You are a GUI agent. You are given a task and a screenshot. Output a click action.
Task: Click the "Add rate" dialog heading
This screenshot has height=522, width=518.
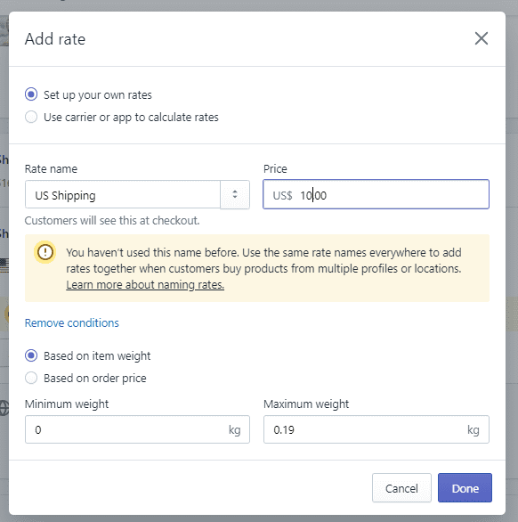55,39
